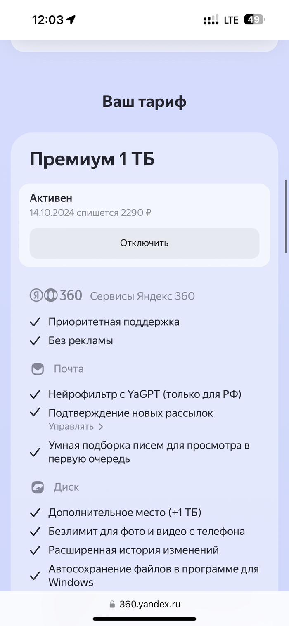Image resolution: width=289 pixels, height=626 pixels.
Task: Tap the Yandex 360 logo icon
Action: [x=56, y=295]
